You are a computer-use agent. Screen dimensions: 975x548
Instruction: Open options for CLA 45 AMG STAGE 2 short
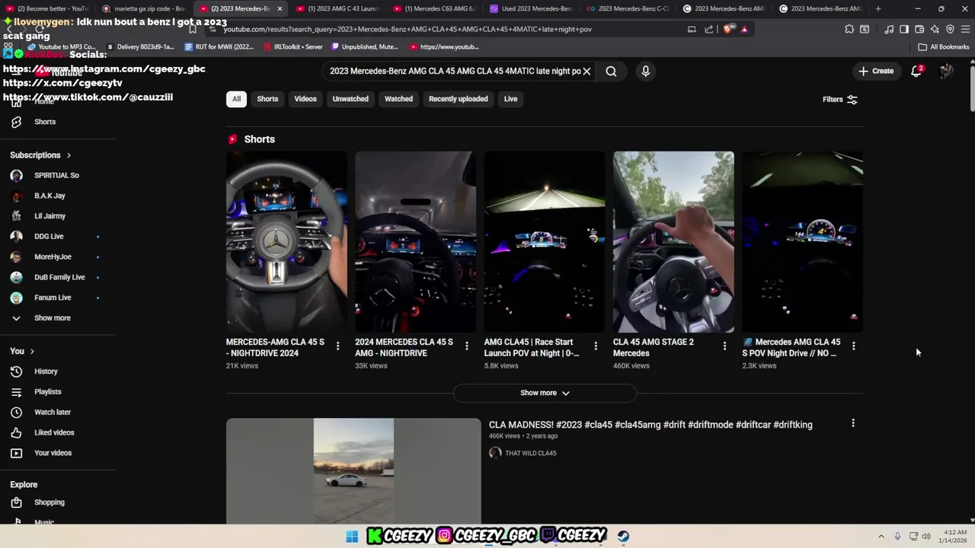click(724, 346)
